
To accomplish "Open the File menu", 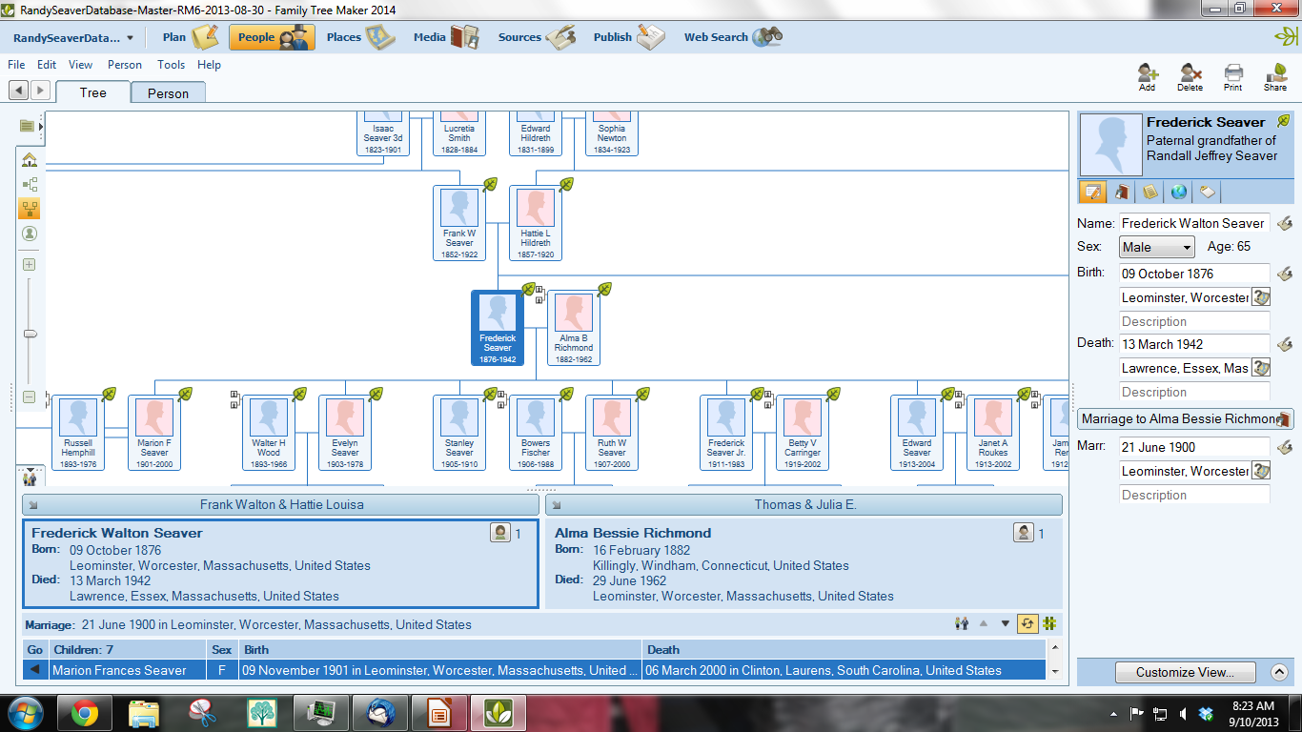I will [x=16, y=65].
